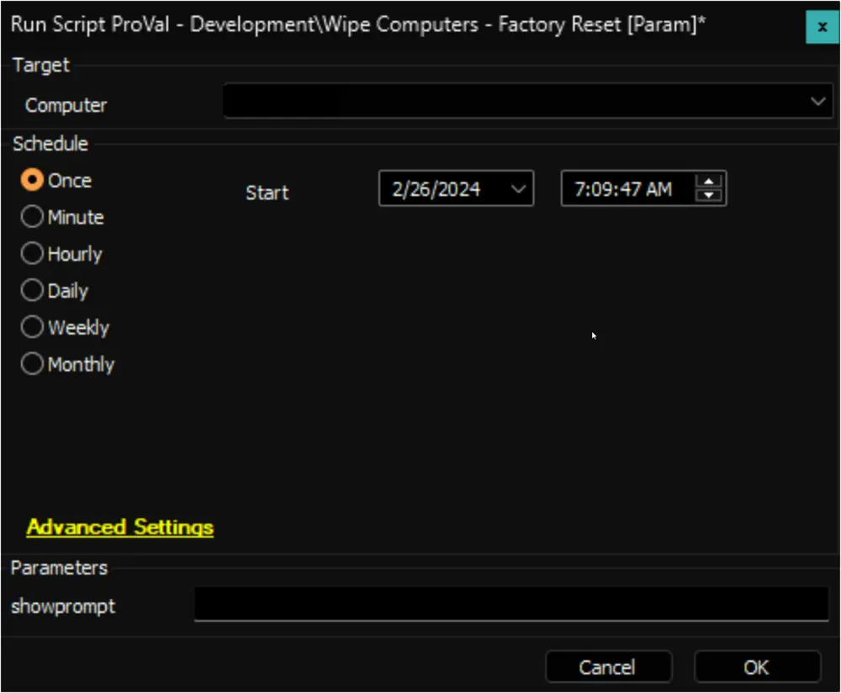This screenshot has width=841, height=693.
Task: Confirm with the OK button
Action: pos(757,667)
